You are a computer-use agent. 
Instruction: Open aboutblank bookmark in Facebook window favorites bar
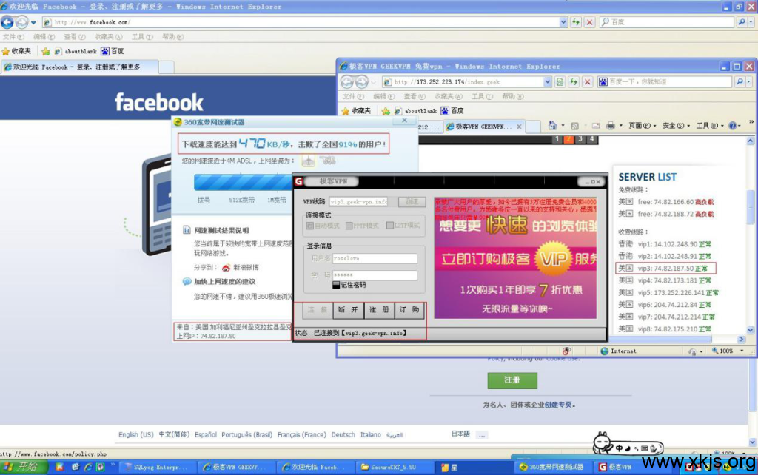point(76,51)
